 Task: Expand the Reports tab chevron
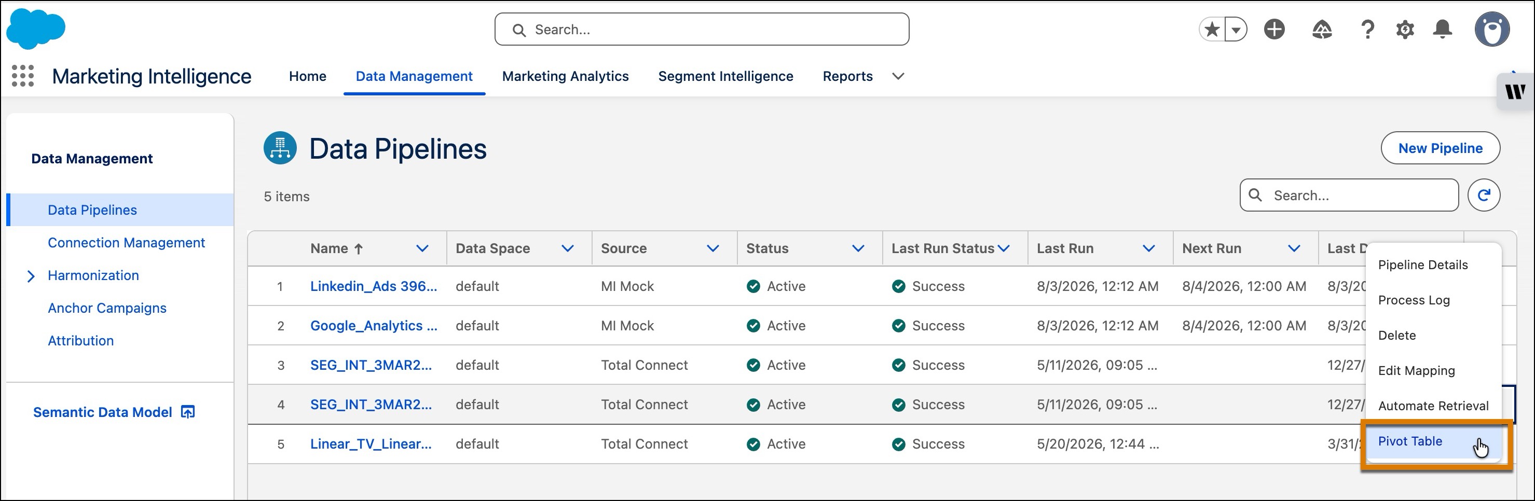pos(898,76)
